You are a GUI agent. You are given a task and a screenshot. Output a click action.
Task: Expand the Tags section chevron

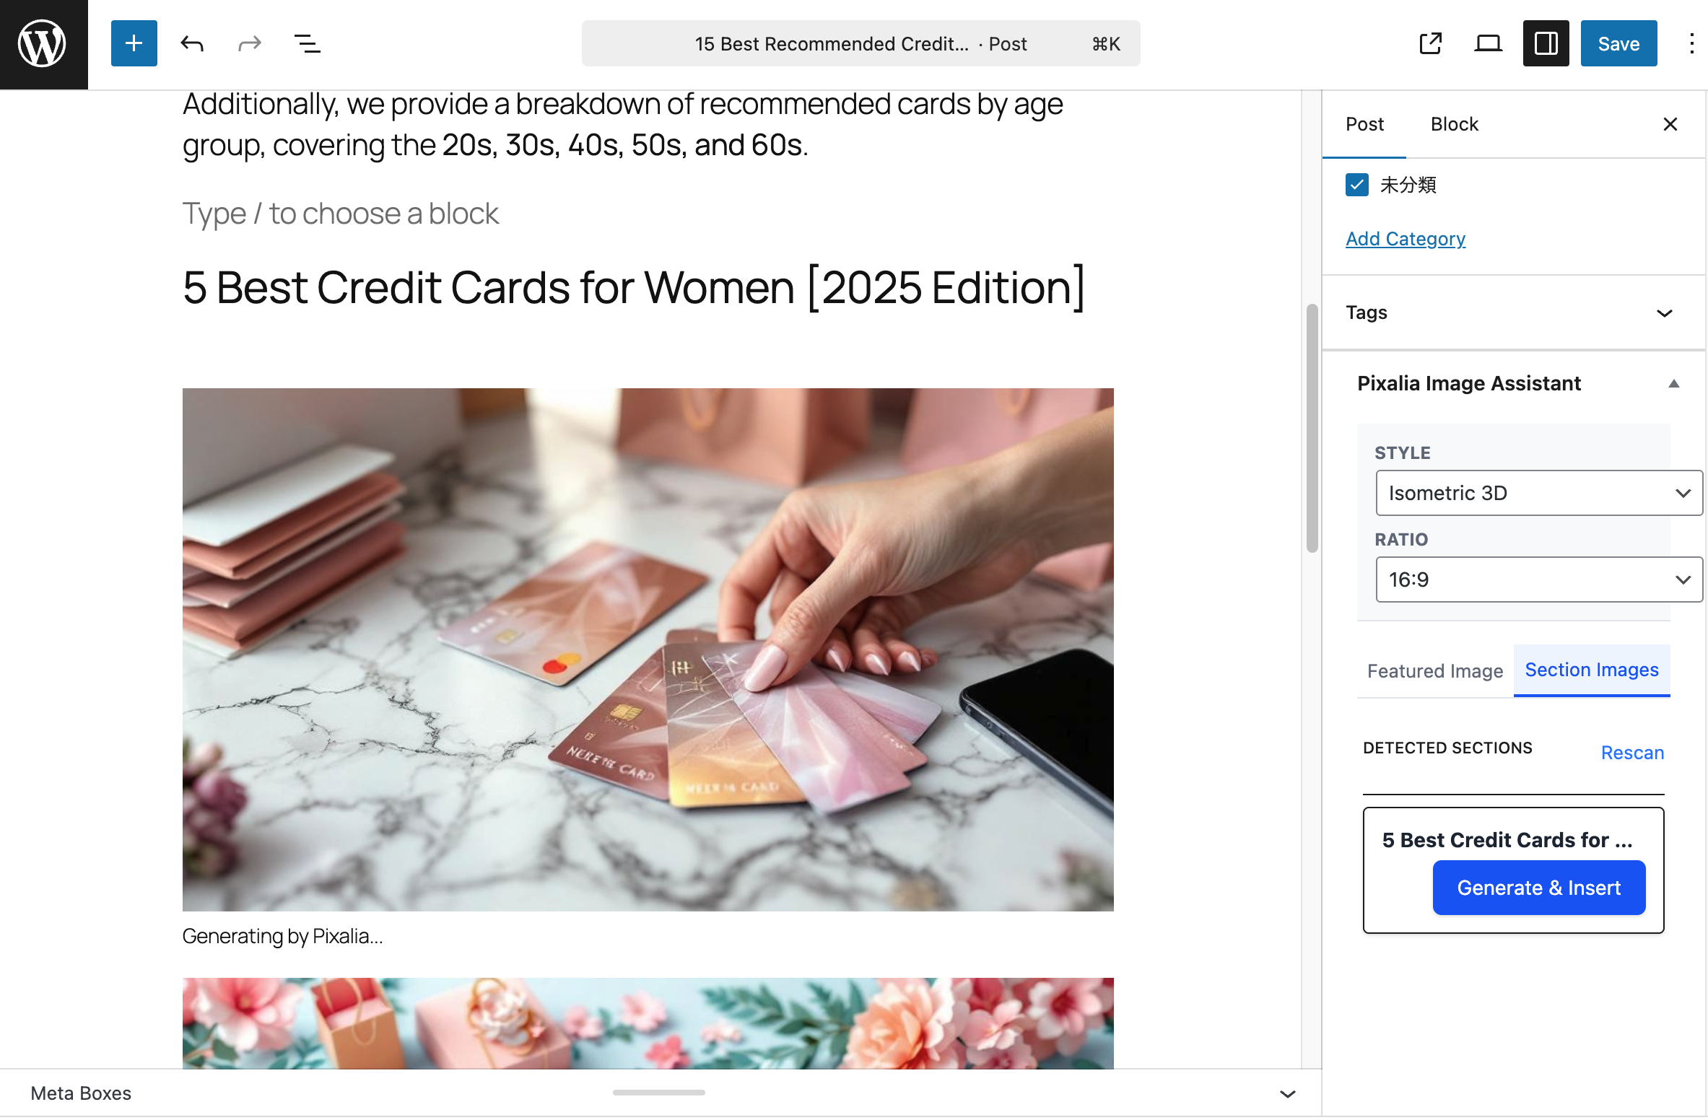click(1665, 312)
